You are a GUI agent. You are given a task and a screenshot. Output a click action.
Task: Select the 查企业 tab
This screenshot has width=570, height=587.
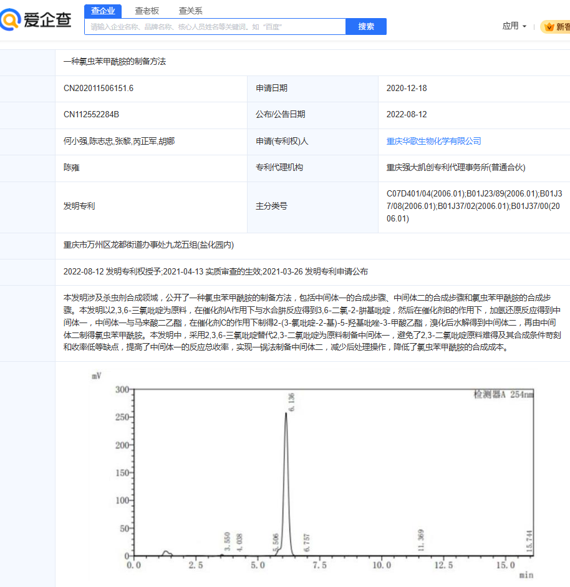[103, 11]
